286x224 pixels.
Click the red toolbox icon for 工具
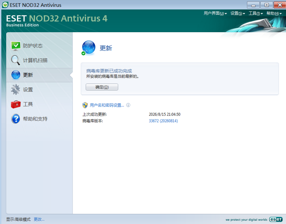pyautogui.click(x=16, y=104)
